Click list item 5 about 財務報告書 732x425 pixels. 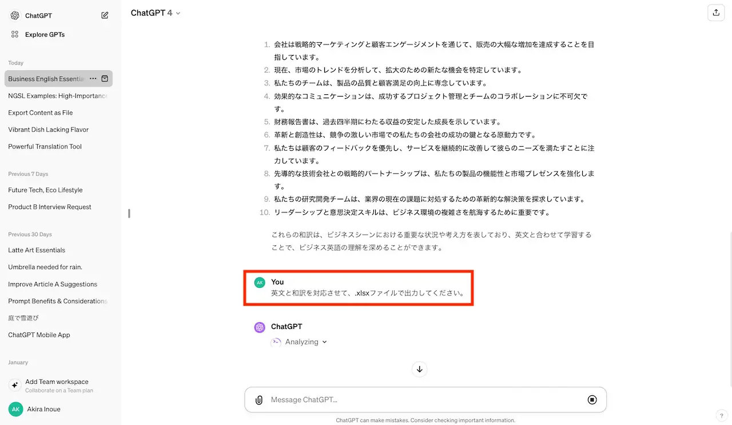click(388, 122)
